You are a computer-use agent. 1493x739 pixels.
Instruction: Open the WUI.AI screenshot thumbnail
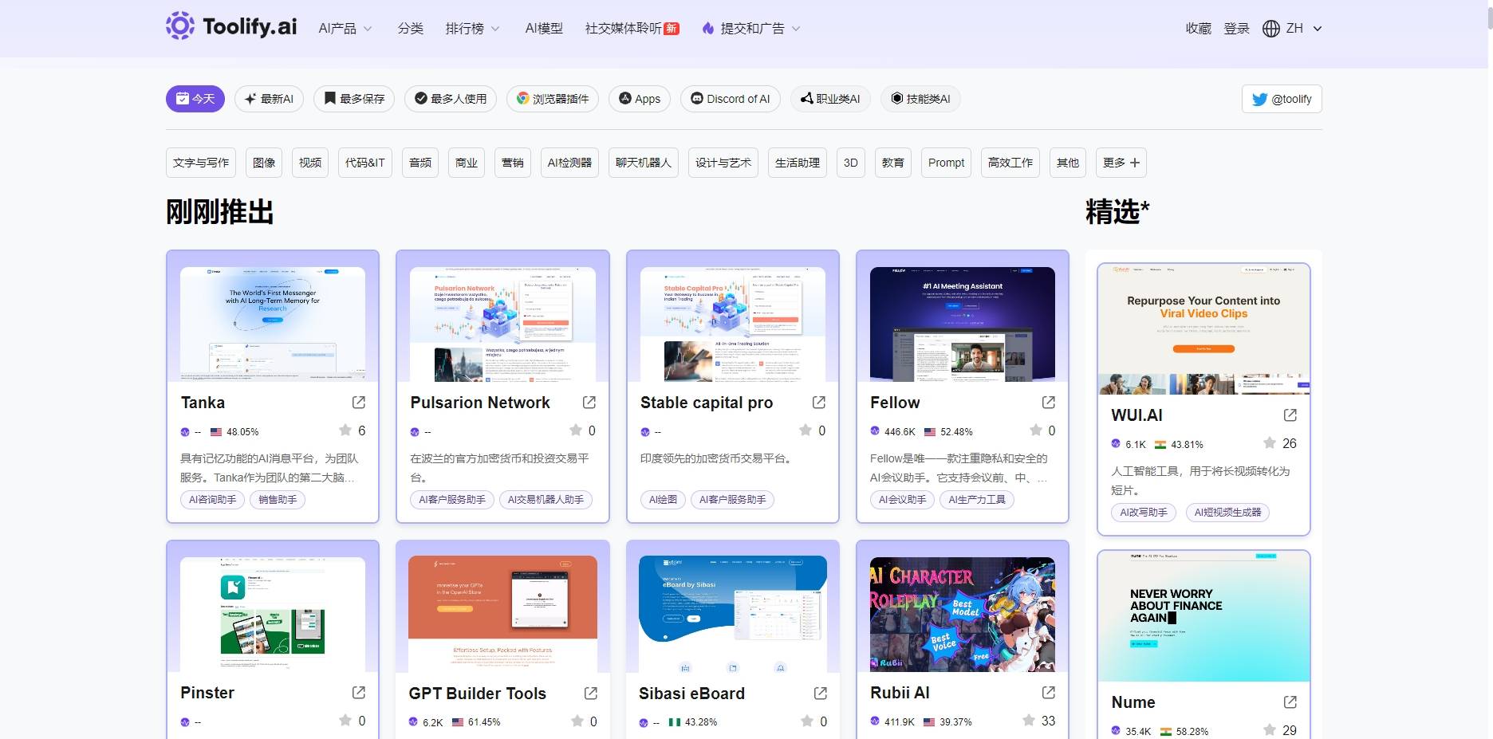1203,329
